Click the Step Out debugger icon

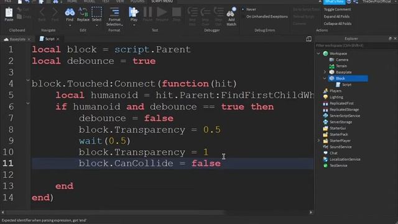pyautogui.click(x=218, y=12)
